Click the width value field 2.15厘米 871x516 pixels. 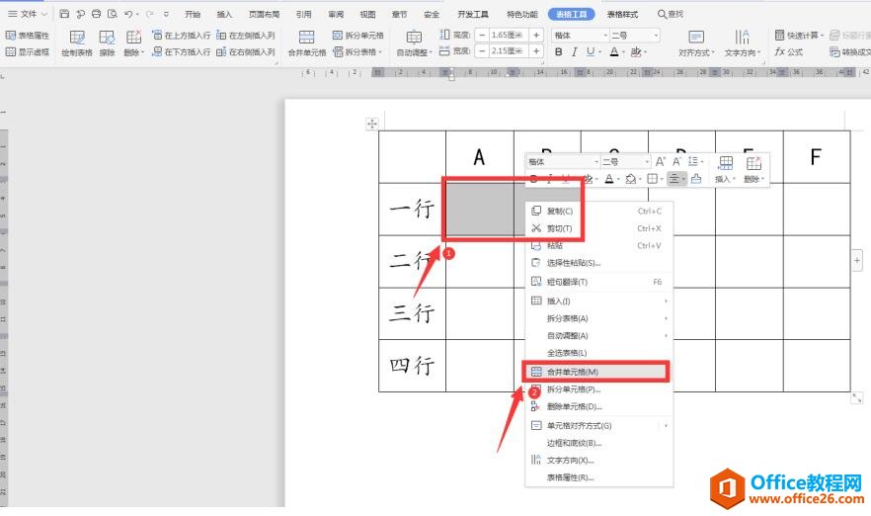pos(509,50)
